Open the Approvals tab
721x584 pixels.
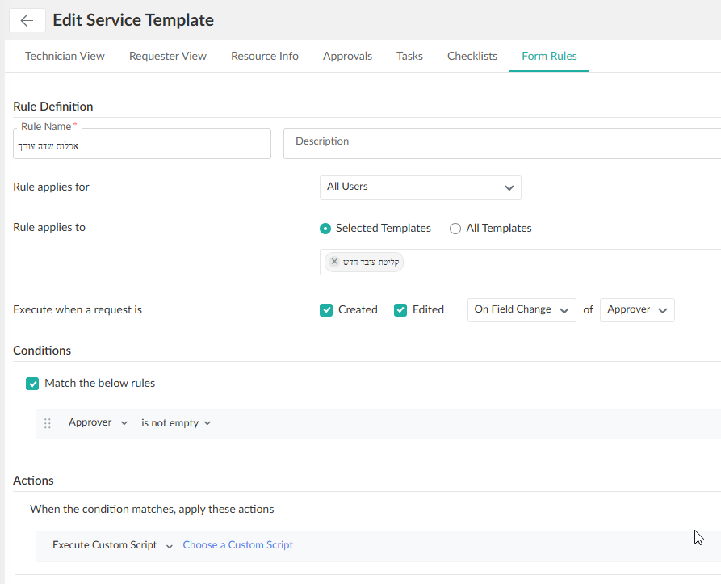point(347,57)
